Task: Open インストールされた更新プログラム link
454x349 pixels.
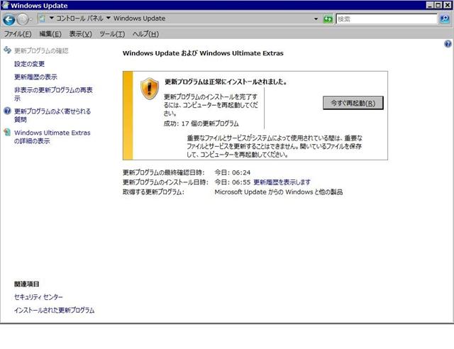Action: coord(54,310)
